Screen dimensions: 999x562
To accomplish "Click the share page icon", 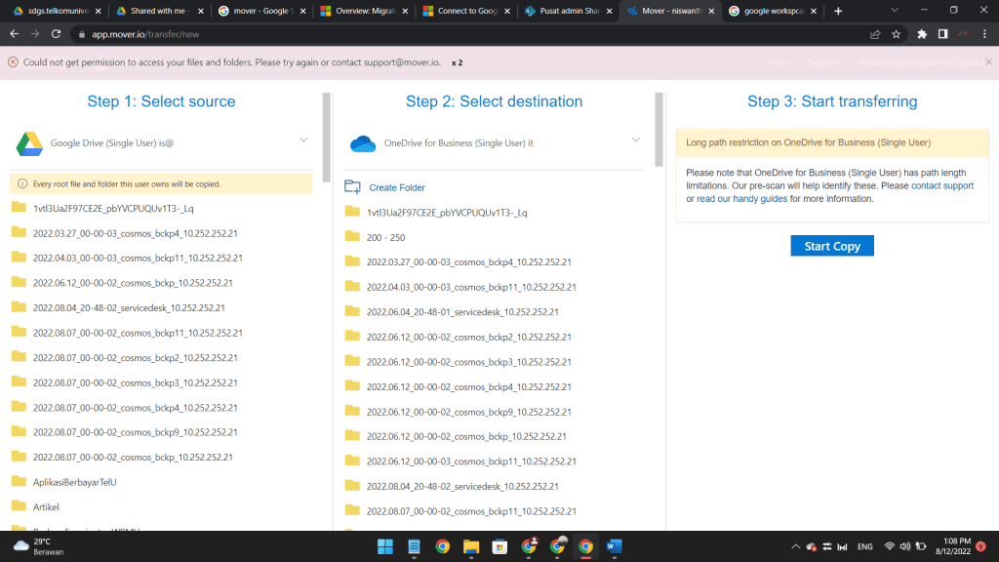I will (x=875, y=34).
